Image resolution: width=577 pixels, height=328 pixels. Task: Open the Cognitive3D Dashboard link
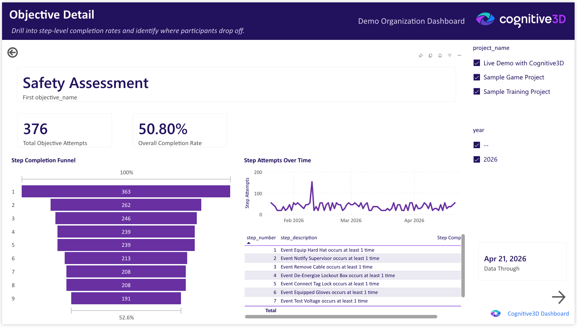click(x=538, y=314)
